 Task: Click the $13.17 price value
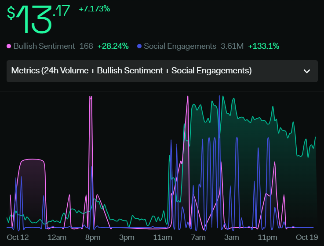tap(38, 19)
